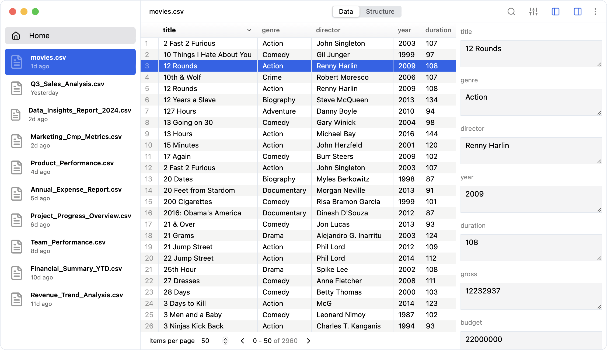Select the director column header
607x350 pixels.
(x=328, y=30)
